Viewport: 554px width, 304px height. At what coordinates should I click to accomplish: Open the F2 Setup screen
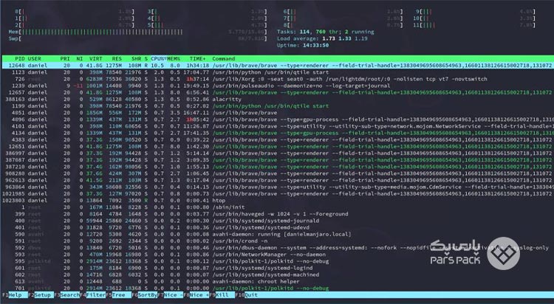tap(43, 295)
